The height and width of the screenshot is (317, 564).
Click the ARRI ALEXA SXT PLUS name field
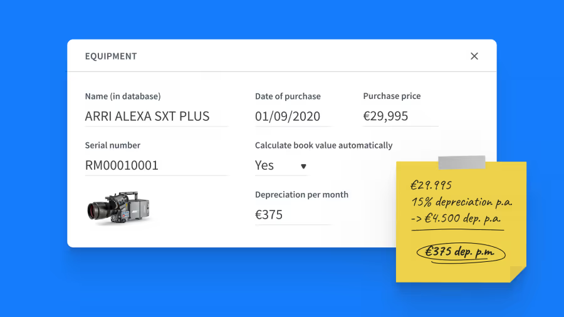click(156, 117)
